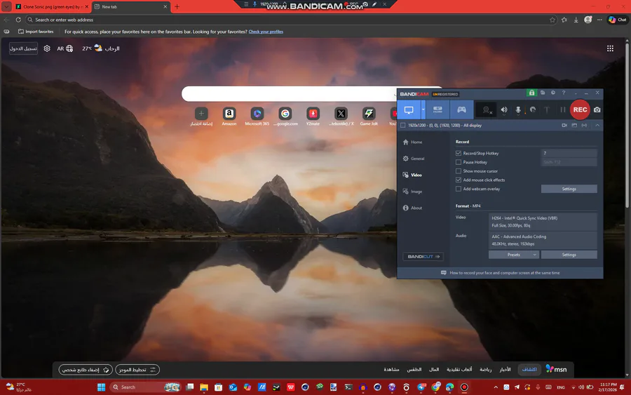This screenshot has width=631, height=395.
Task: Uncheck Add mouse click effects
Action: pos(459,180)
